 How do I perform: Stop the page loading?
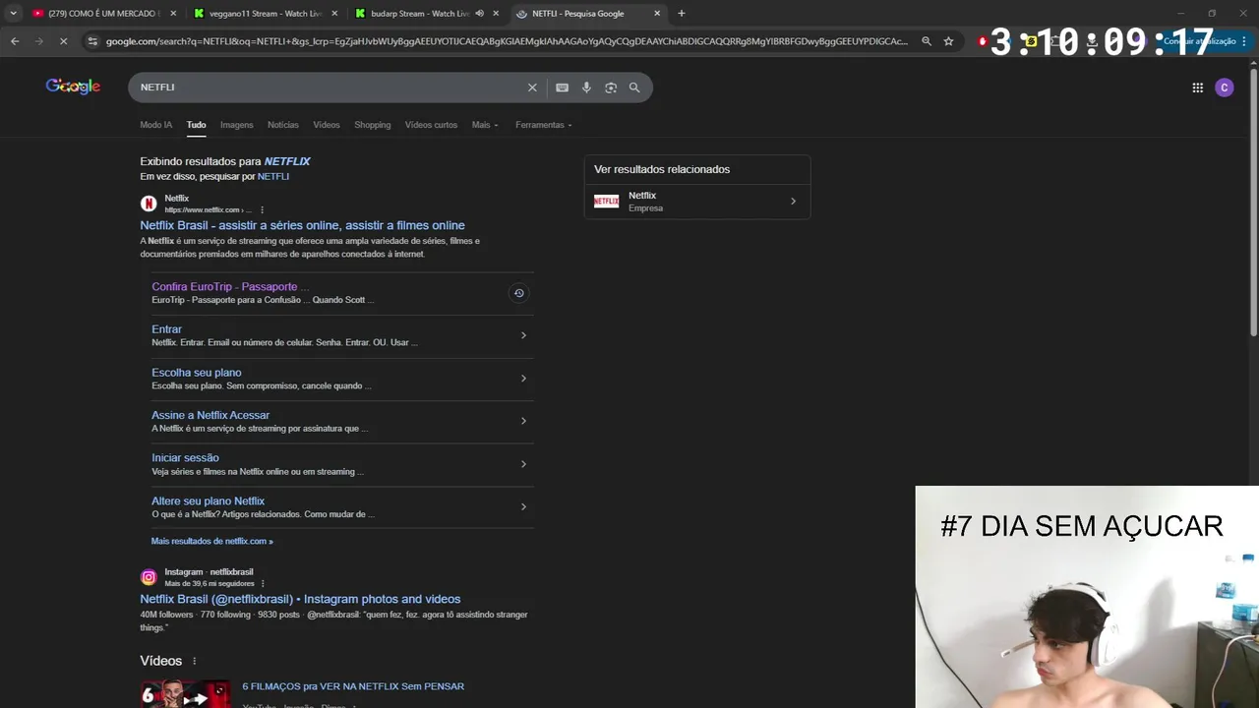[64, 41]
